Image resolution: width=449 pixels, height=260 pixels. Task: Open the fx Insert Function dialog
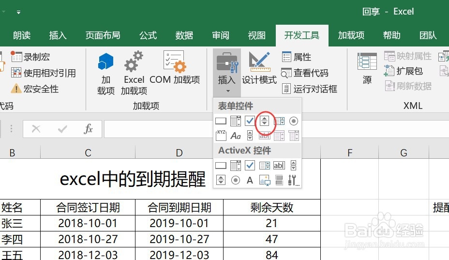[x=88, y=129]
